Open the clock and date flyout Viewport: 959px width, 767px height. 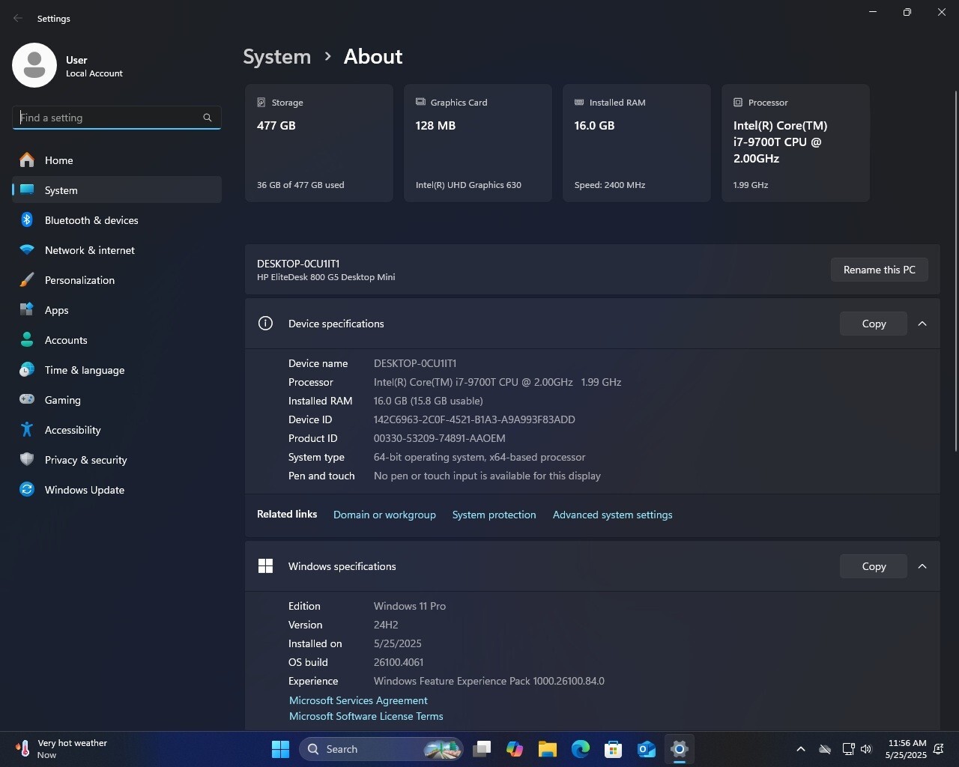(x=906, y=749)
